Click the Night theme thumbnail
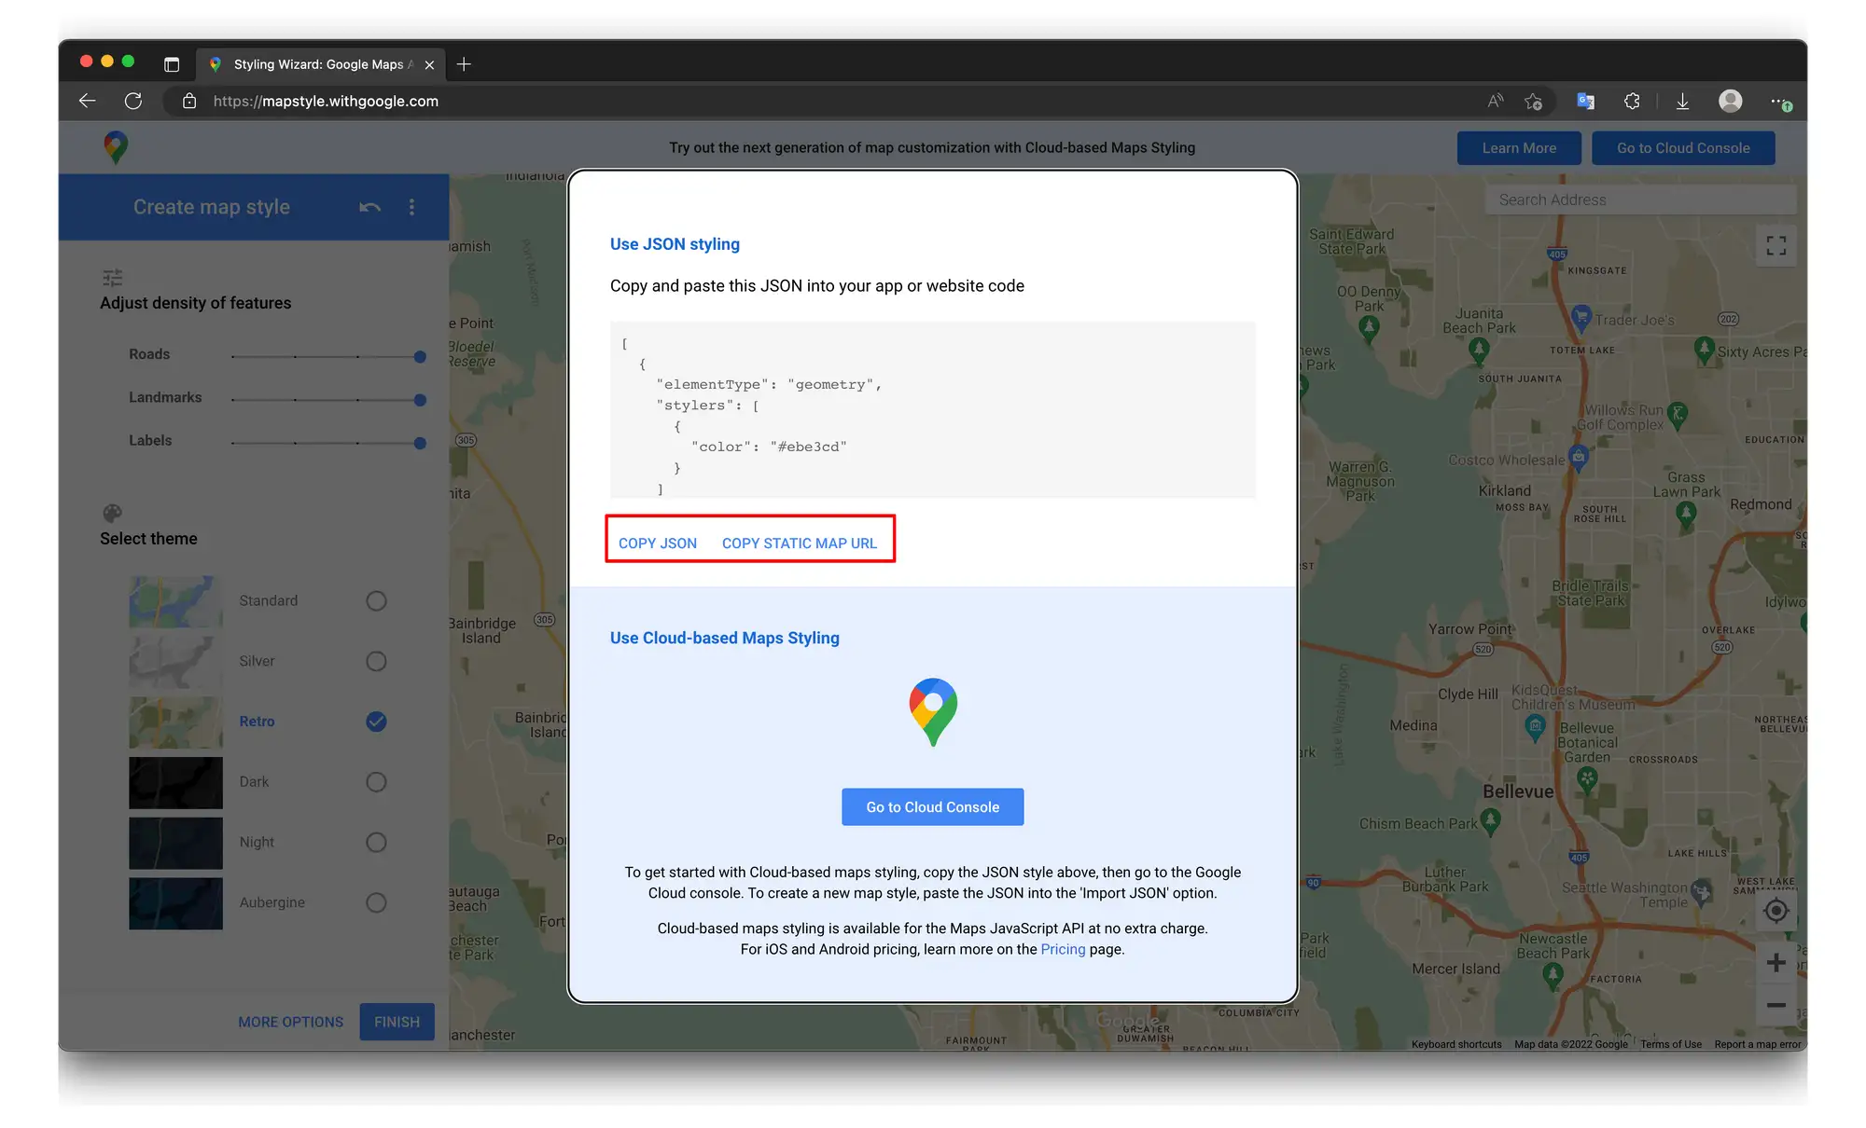This screenshot has height=1128, width=1866. tap(175, 843)
